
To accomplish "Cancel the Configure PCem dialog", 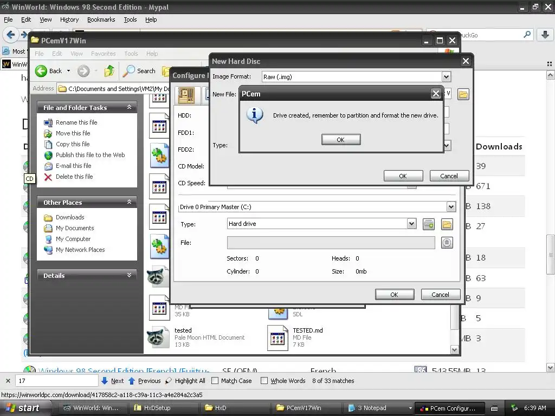I will click(440, 294).
